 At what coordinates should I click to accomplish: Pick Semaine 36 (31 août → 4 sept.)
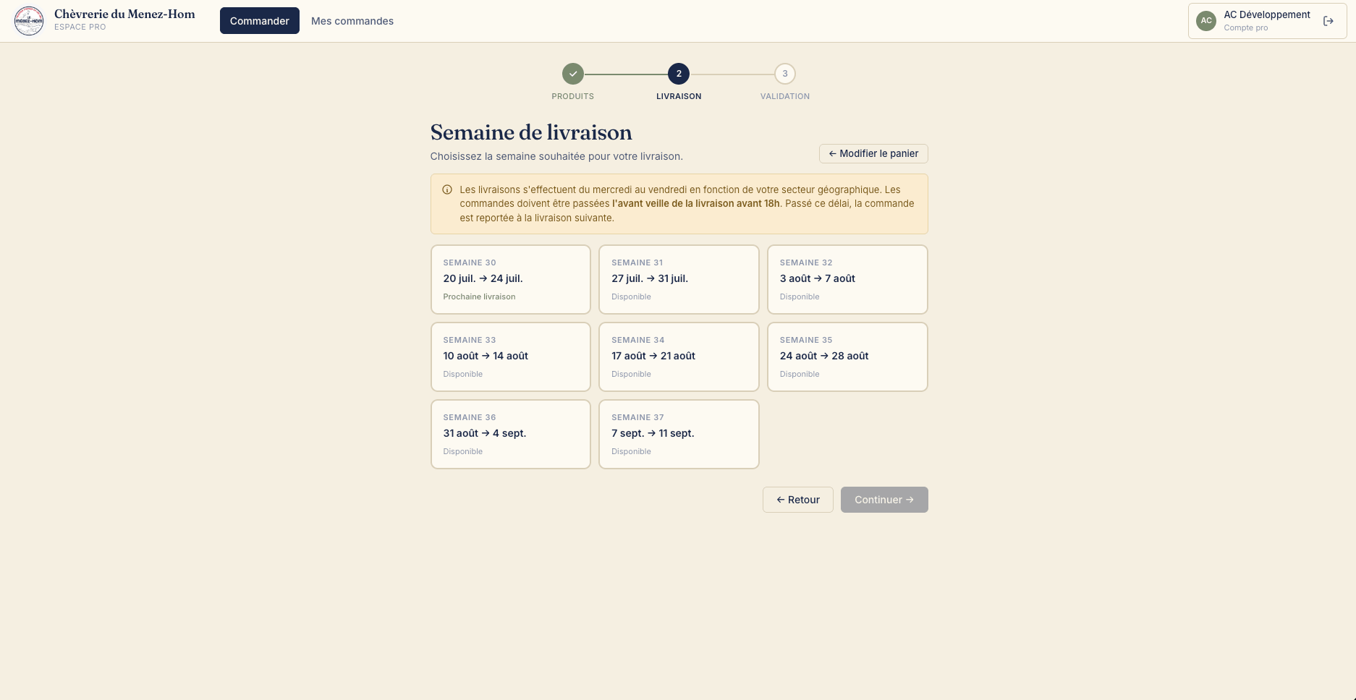click(511, 435)
